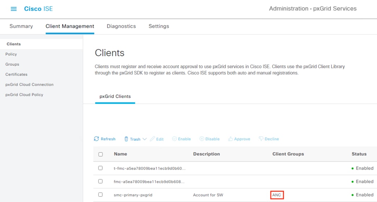
Task: Select the pxGrid Clients sub-tab
Action: point(115,96)
